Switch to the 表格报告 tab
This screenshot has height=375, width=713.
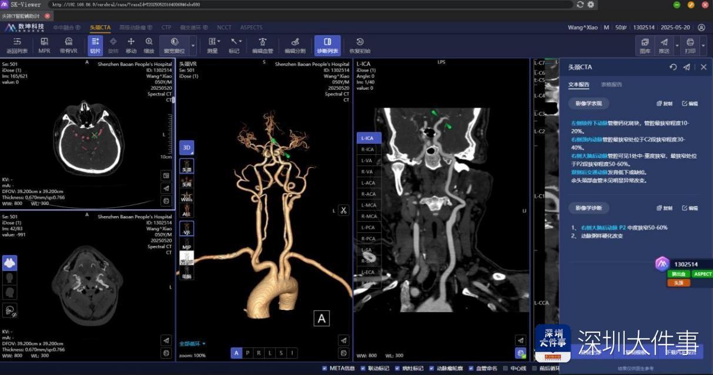tap(611, 85)
